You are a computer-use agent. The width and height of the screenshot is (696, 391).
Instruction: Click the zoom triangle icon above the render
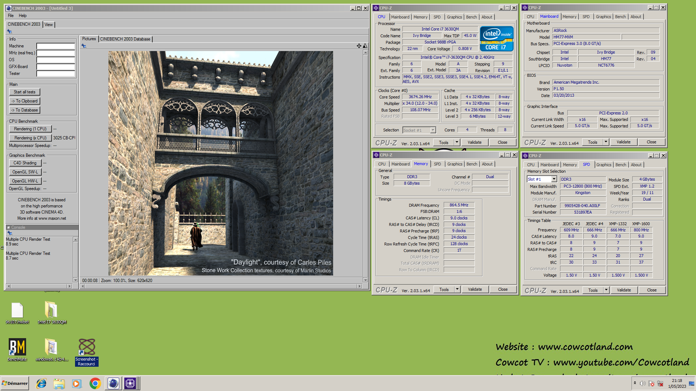click(x=365, y=46)
